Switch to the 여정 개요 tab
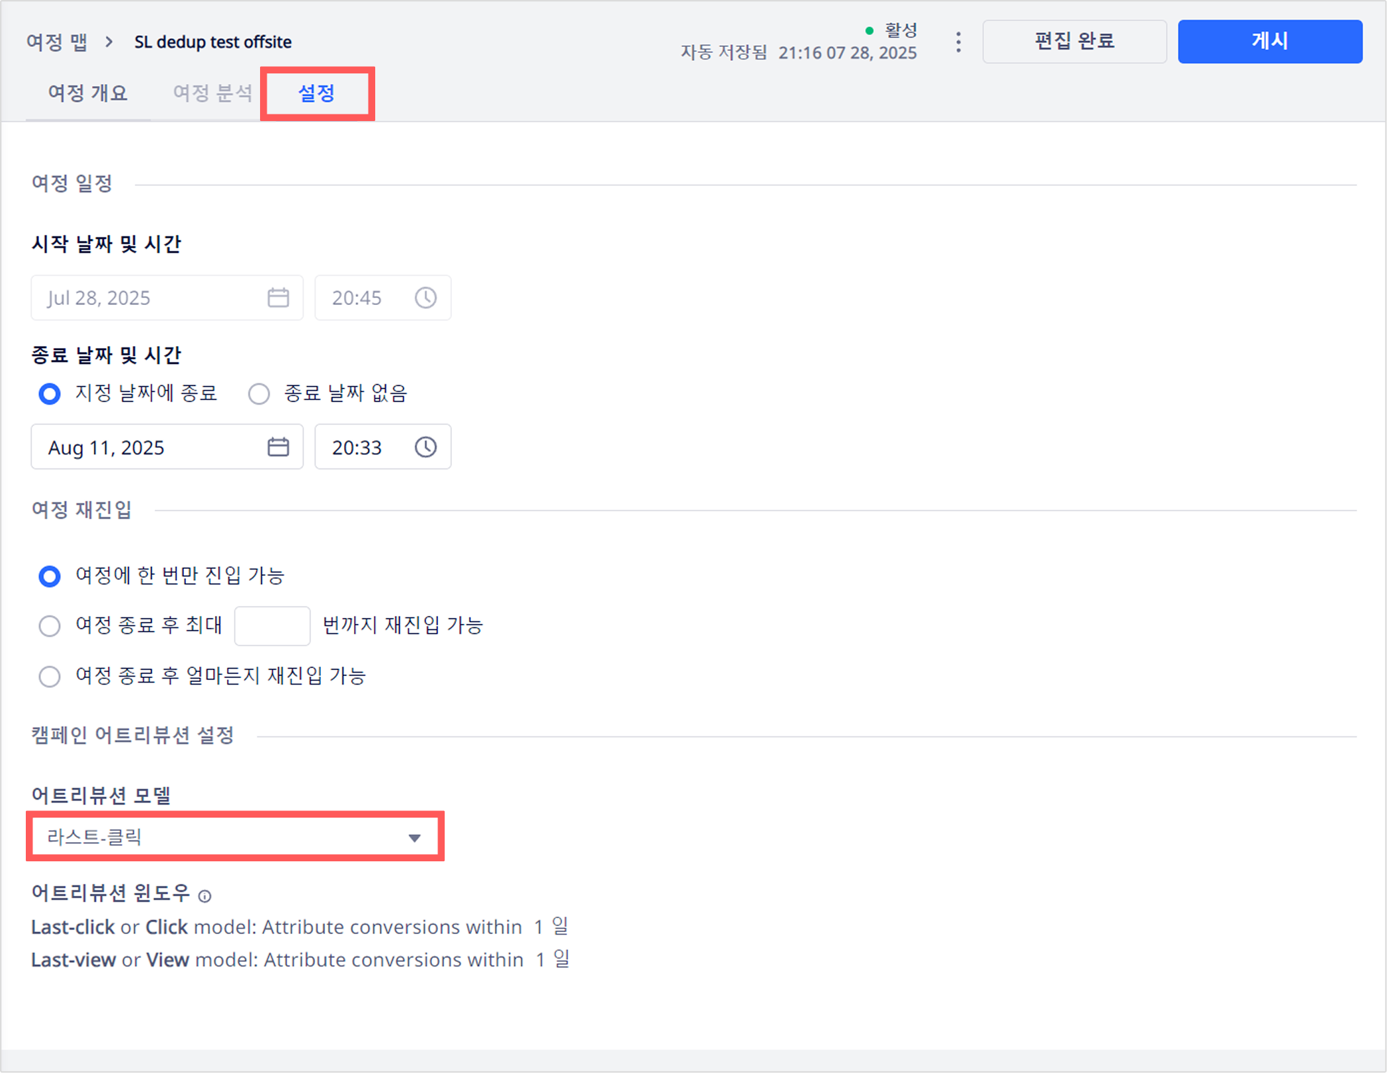 [87, 93]
